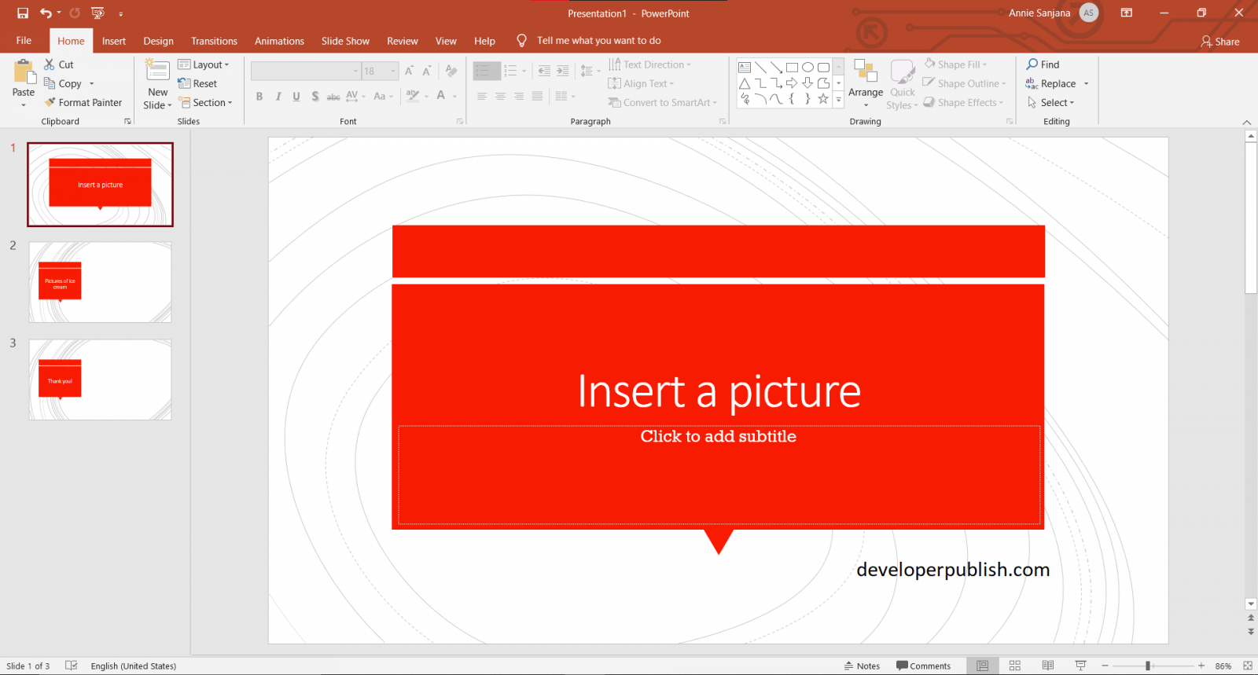This screenshot has width=1258, height=675.
Task: Toggle the Notes pane
Action: [862, 666]
